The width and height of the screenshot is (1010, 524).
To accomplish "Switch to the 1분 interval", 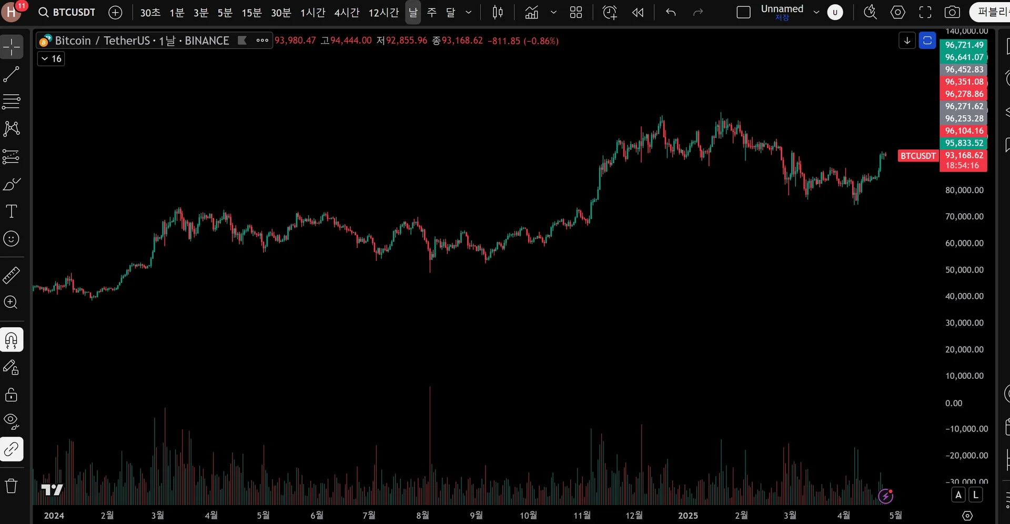I will click(x=177, y=12).
